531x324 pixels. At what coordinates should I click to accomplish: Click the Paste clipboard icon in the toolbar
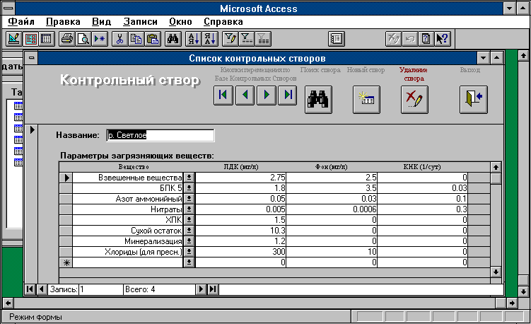(153, 39)
